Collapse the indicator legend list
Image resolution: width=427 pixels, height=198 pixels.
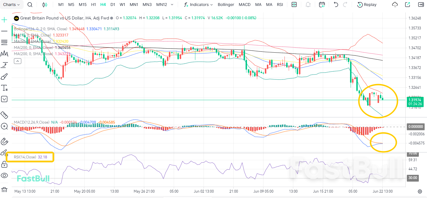(17, 61)
